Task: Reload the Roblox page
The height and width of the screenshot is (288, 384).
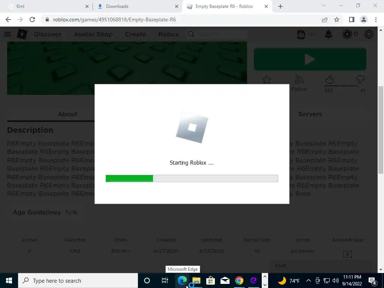Action: [x=32, y=19]
